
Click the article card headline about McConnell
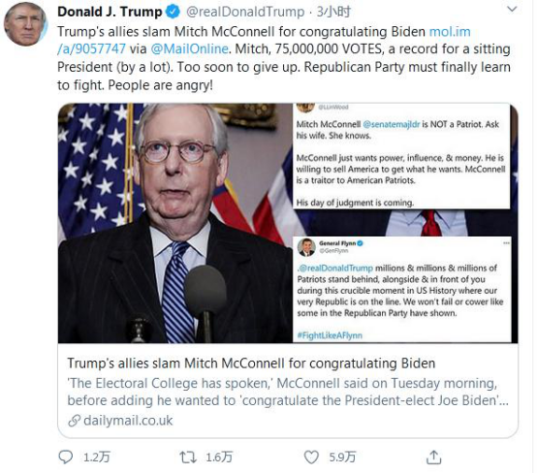click(251, 363)
